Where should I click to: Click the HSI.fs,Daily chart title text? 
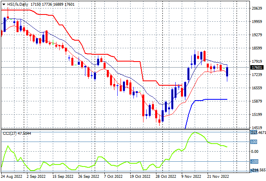(x=18, y=4)
